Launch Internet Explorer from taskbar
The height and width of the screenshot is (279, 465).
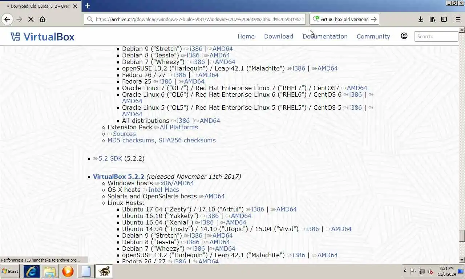(32, 271)
